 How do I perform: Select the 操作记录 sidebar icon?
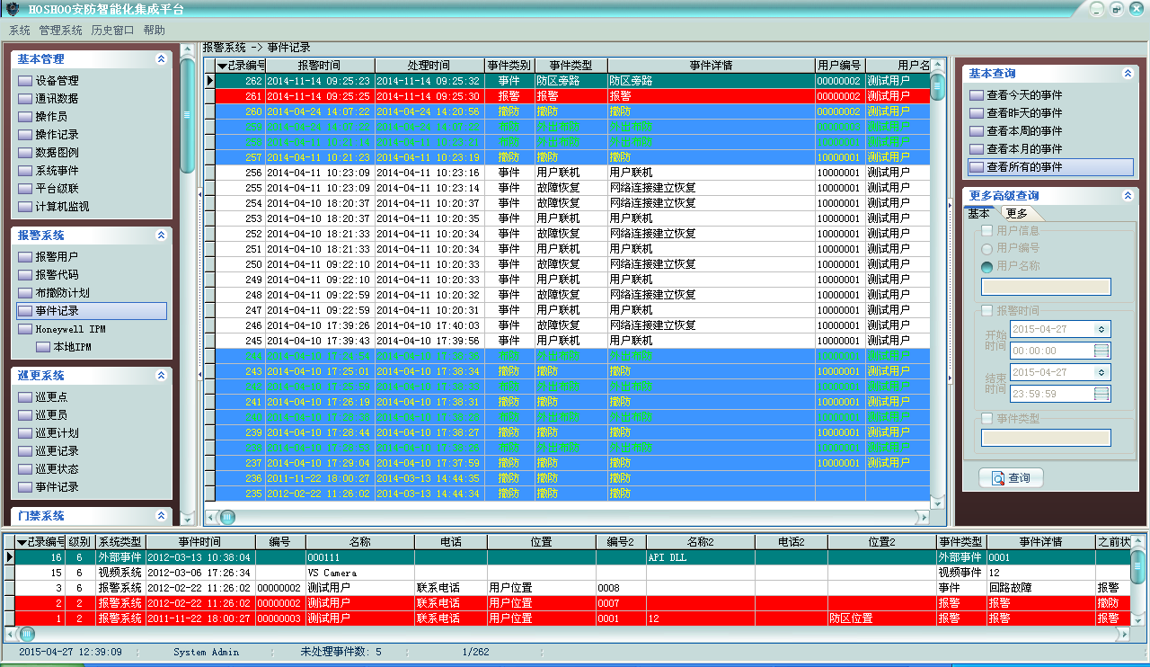pyautogui.click(x=24, y=135)
